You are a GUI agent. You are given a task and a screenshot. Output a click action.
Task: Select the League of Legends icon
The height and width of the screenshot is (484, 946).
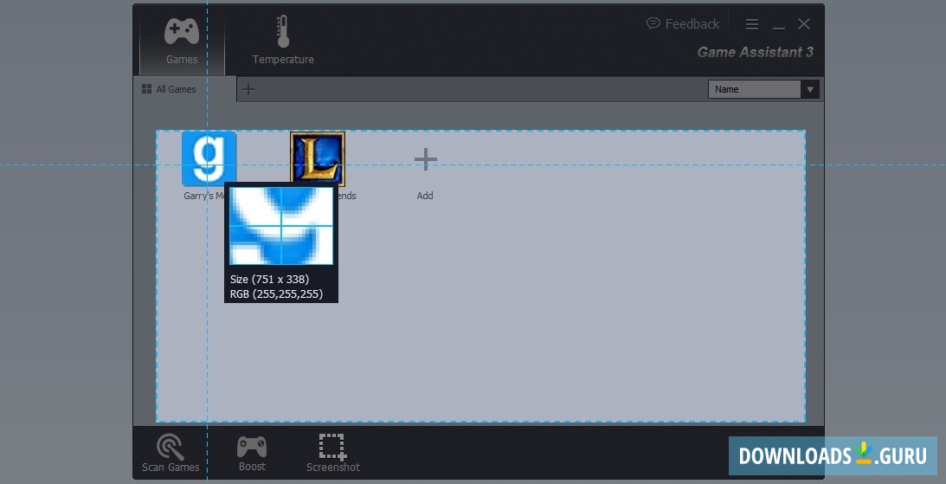318,158
